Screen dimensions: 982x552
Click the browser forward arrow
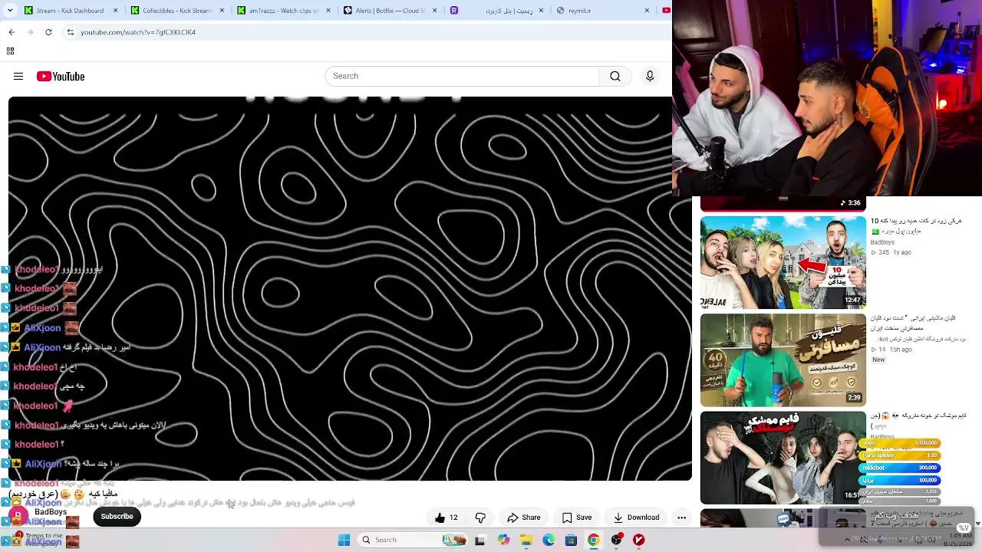tap(30, 32)
